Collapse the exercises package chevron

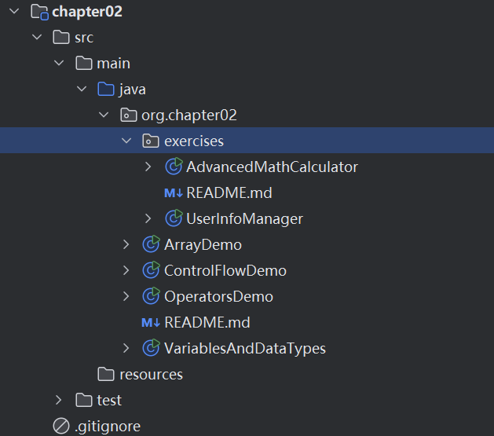[126, 141]
